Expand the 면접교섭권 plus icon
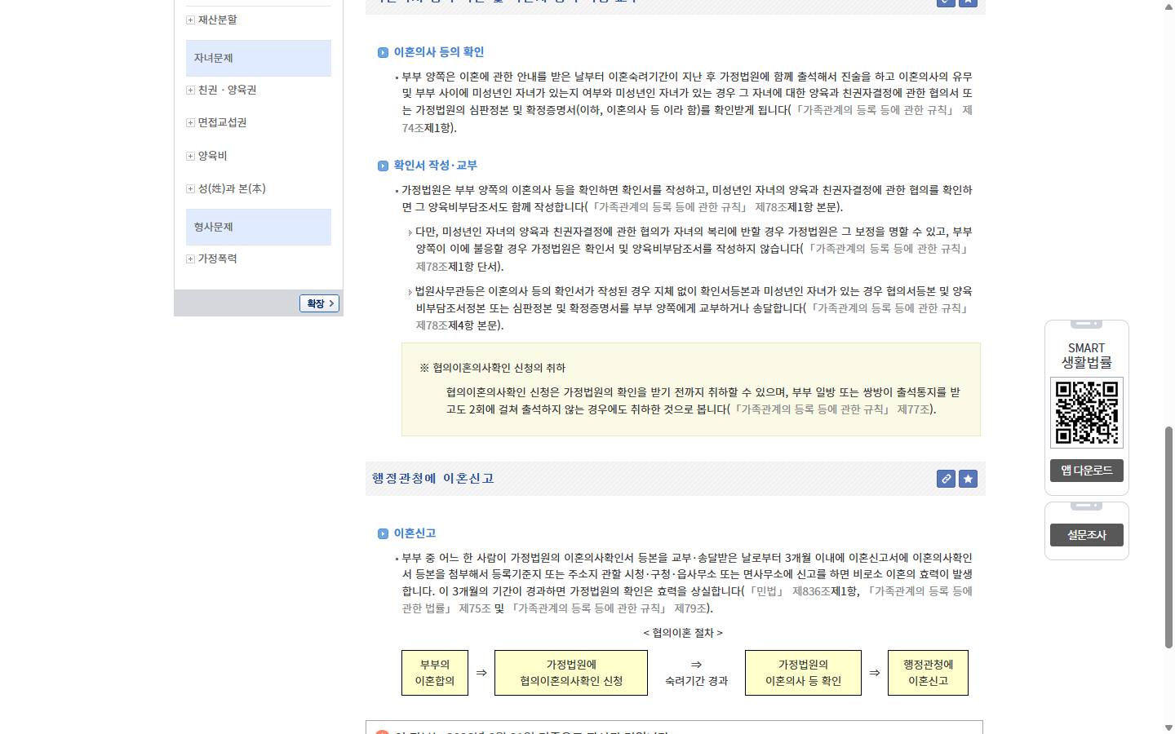 190,123
